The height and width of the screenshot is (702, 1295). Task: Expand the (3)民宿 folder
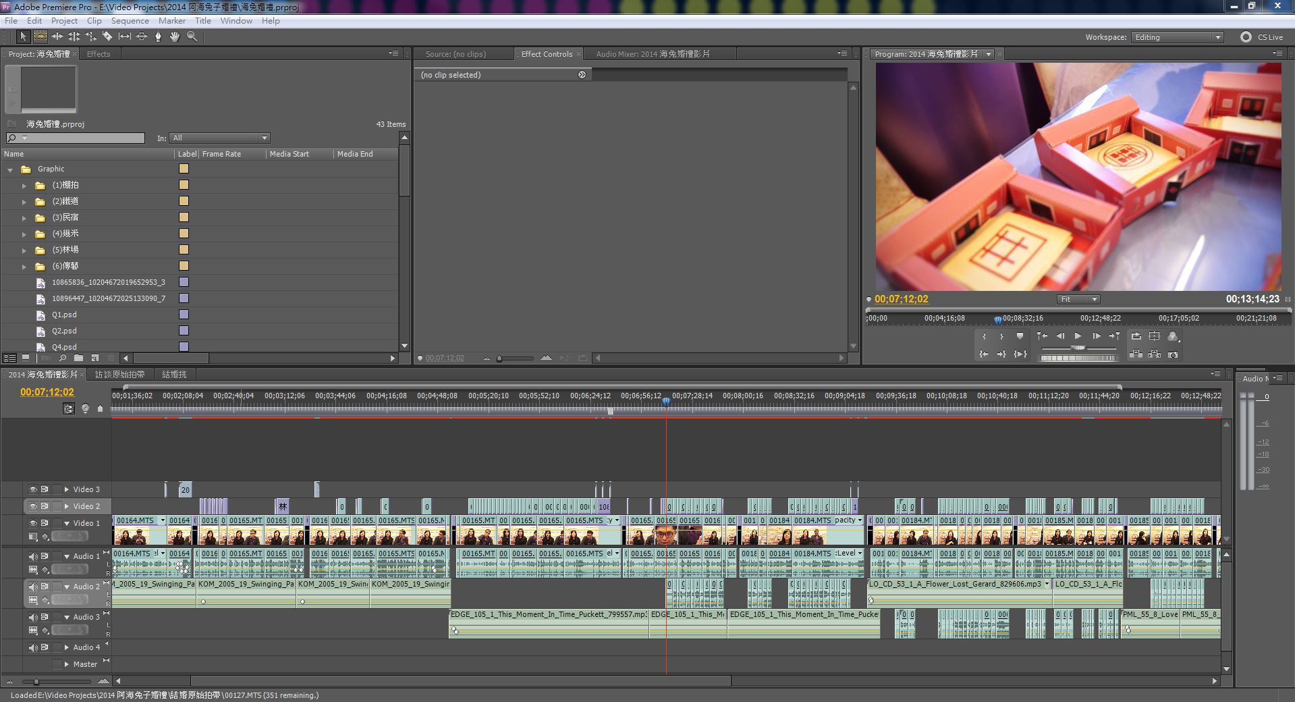(24, 218)
